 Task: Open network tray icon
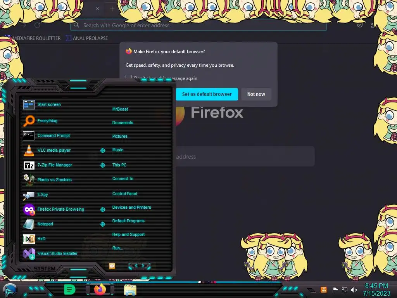(x=345, y=289)
